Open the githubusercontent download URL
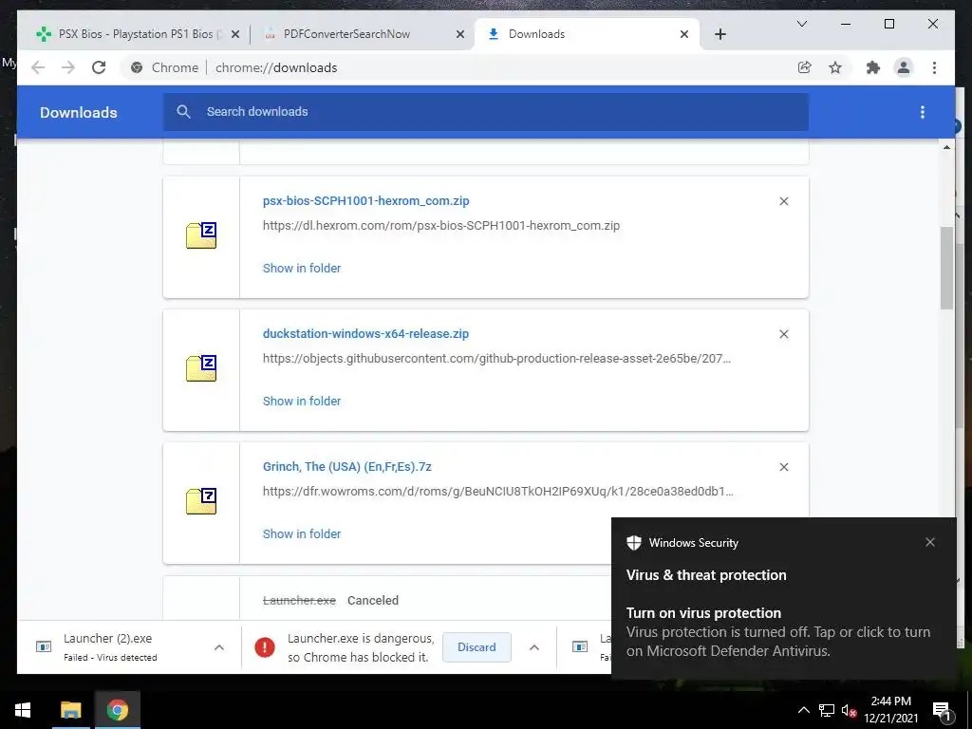Screen dimensions: 972x729 coord(496,358)
